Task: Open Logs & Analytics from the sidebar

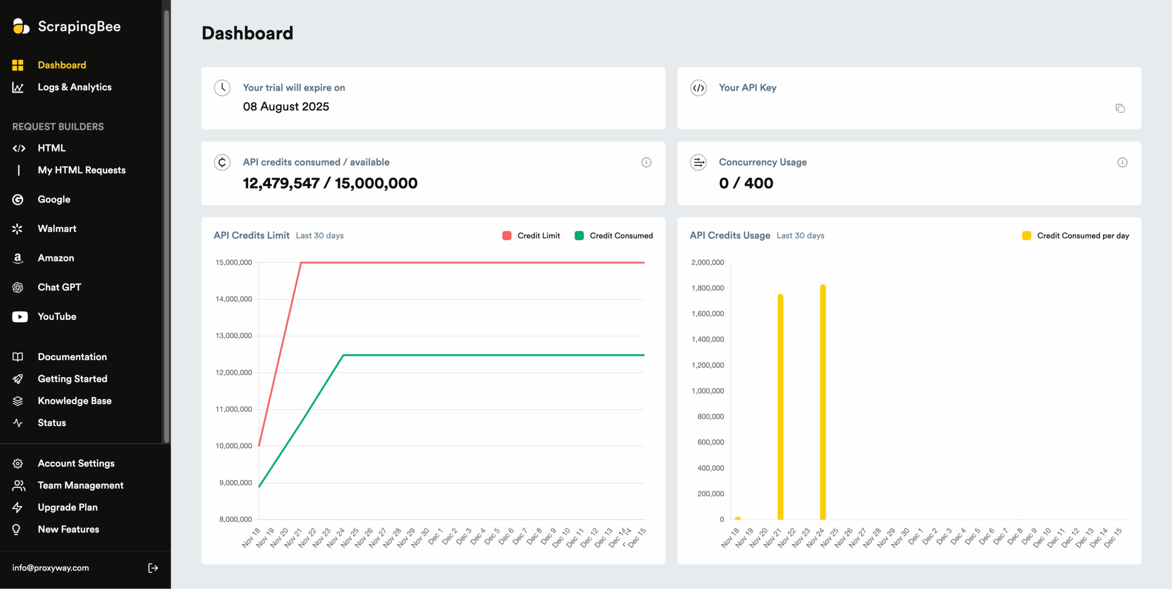Action: pos(75,87)
